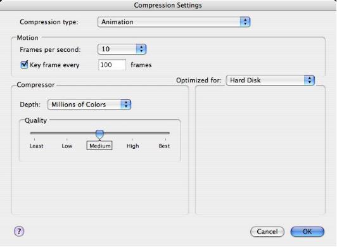Open the Compression type Animation dropdown

(174, 22)
